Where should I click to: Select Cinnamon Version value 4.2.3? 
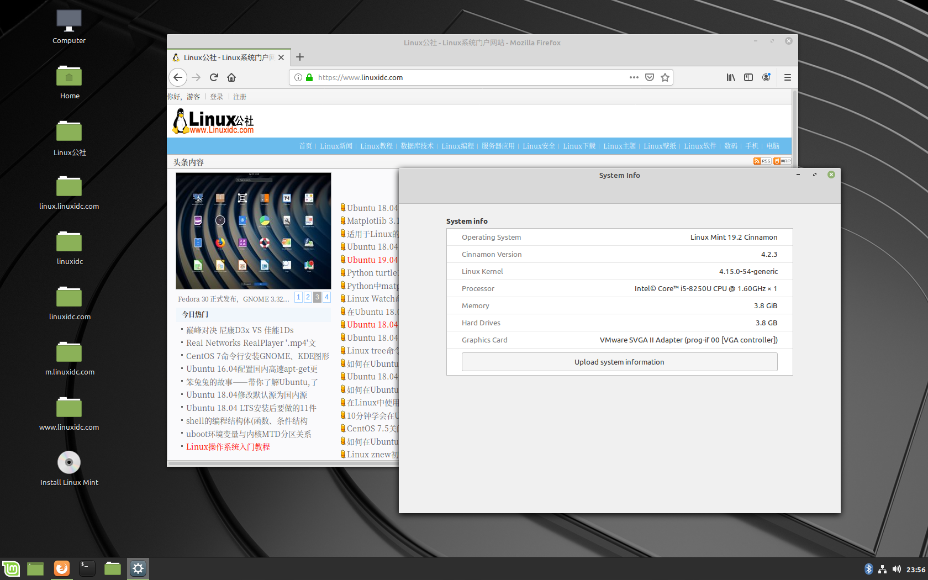769,254
